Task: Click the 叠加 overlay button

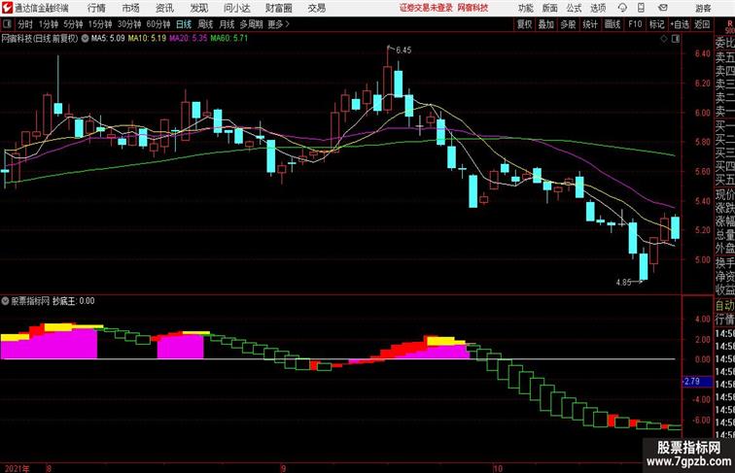Action: point(546,24)
